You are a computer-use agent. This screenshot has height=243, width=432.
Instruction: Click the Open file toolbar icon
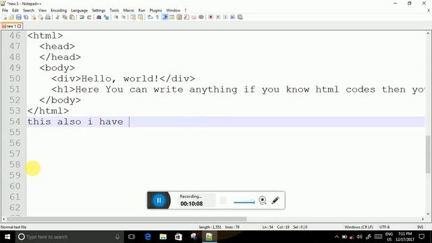[x=11, y=17]
